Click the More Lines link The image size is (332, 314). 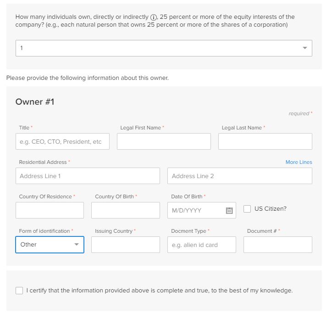pos(299,162)
